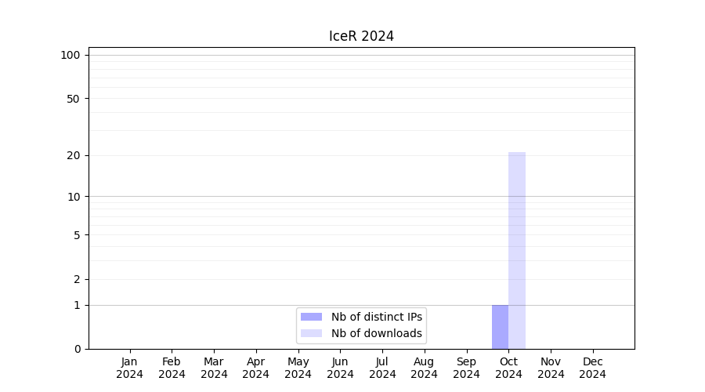Screen dimensions: 705x392
Task: Select the 'Nb of downloads' legend label
Action: point(376,333)
